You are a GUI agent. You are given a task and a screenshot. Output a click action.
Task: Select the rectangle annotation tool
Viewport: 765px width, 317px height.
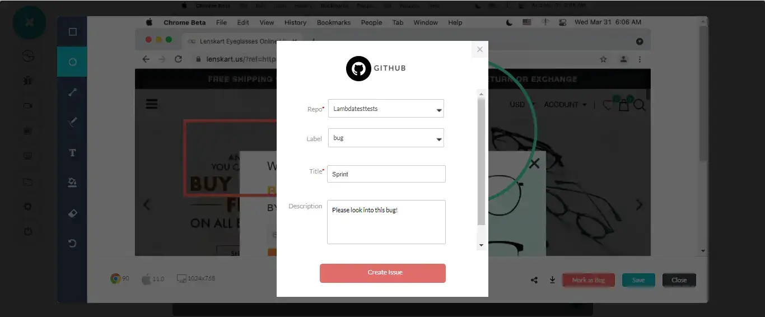pyautogui.click(x=72, y=32)
